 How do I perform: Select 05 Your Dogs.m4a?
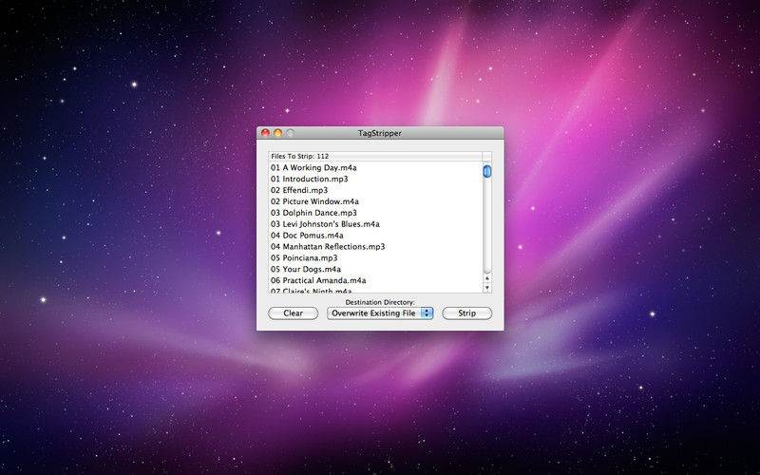[375, 269]
